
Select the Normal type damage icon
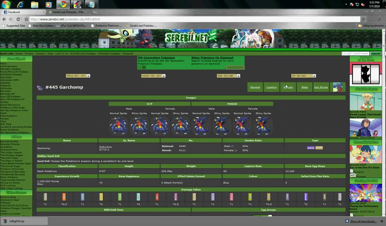pyautogui.click(x=45, y=197)
